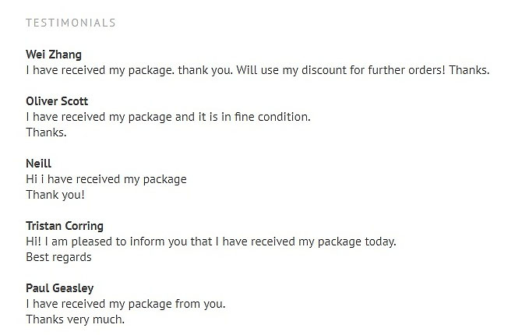Click the Wei Zhang reviewer name
This screenshot has height=335, width=522.
tap(54, 55)
